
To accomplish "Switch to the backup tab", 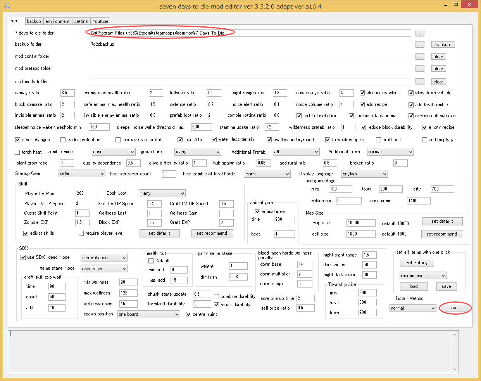I will click(x=34, y=21).
